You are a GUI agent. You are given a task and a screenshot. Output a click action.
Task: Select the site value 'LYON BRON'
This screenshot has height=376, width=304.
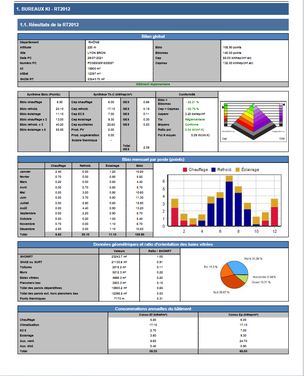point(96,53)
